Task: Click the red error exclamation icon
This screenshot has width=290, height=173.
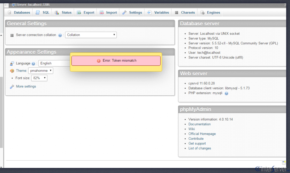Action: (99, 61)
